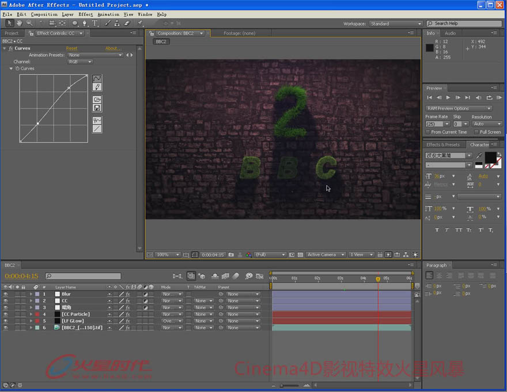Image resolution: width=507 pixels, height=392 pixels.
Task: Open the Channel RGB dropdown
Action: [x=80, y=62]
